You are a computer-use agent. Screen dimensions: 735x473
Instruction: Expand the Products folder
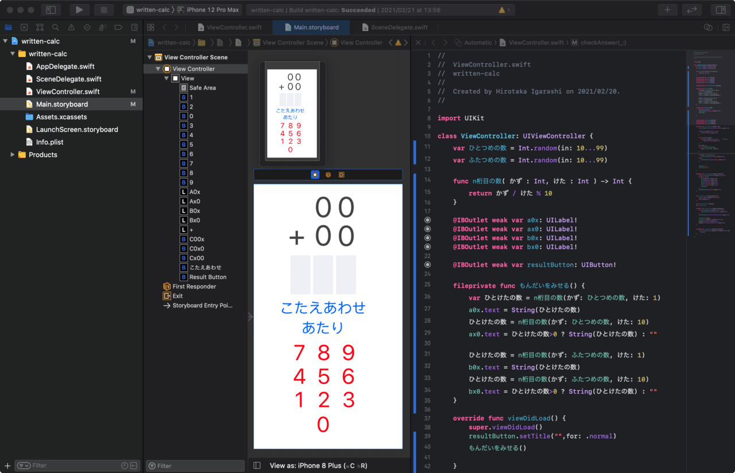click(13, 155)
